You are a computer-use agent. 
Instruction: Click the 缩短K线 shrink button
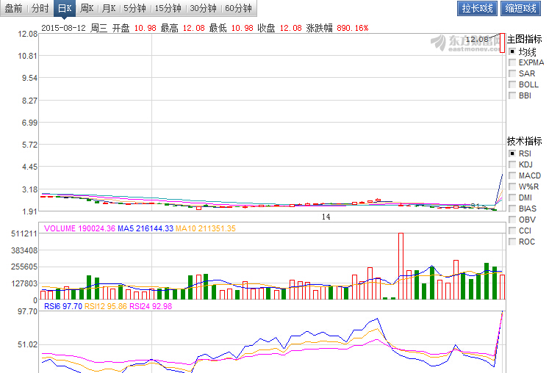pos(520,9)
